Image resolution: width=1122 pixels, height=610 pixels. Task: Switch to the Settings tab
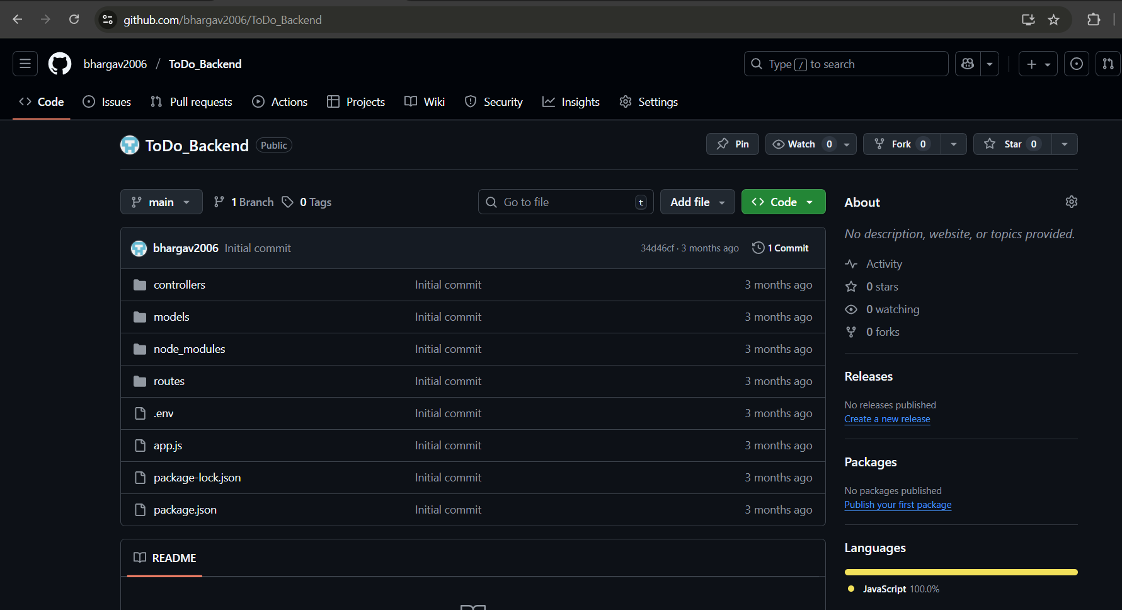coord(649,102)
